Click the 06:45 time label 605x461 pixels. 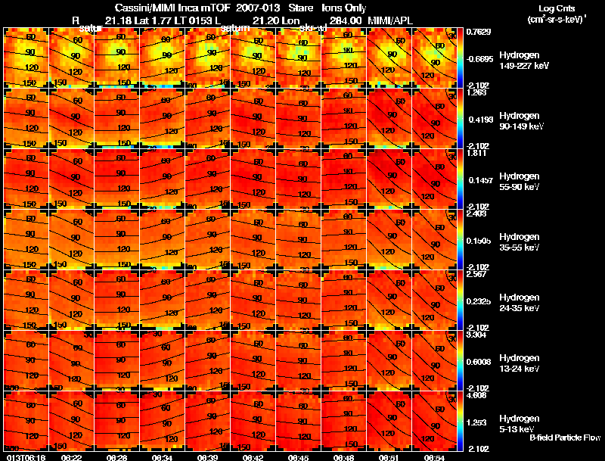coord(298,457)
